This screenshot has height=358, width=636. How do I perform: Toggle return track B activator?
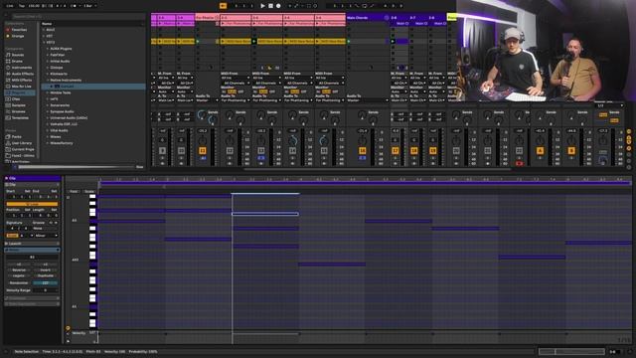point(571,150)
